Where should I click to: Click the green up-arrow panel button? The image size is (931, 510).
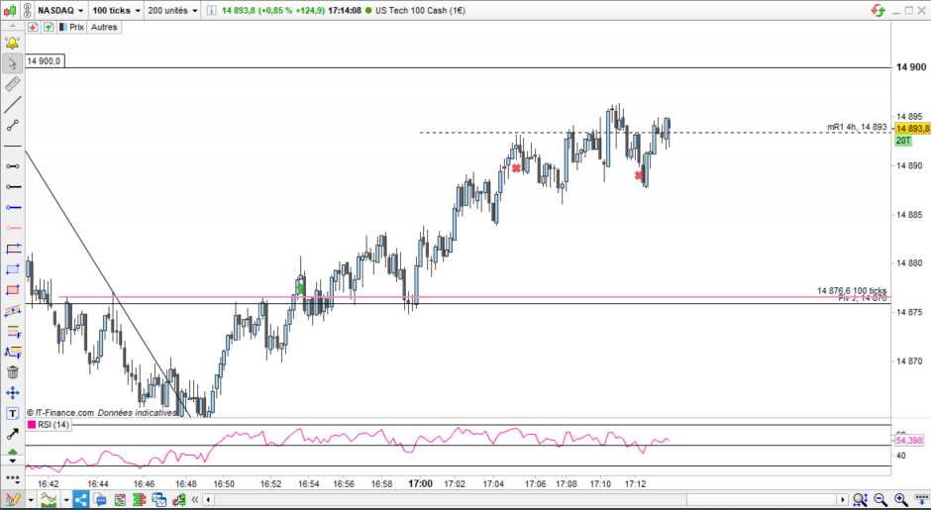(48, 28)
